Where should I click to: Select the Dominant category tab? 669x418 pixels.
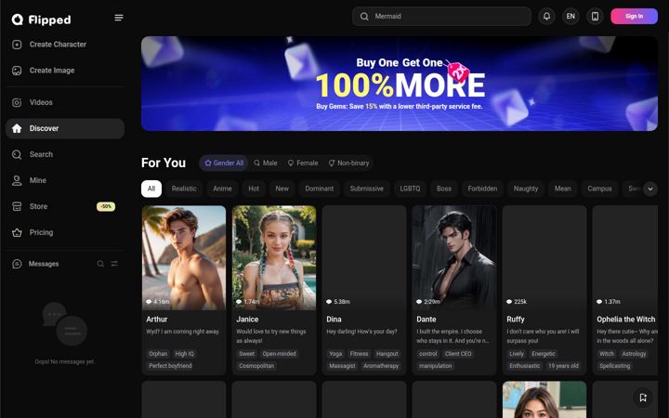coord(319,189)
